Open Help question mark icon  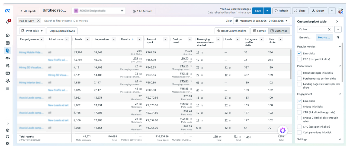click(x=8, y=124)
